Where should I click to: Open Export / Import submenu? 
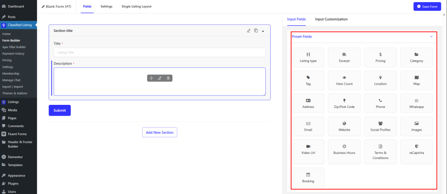[13, 87]
